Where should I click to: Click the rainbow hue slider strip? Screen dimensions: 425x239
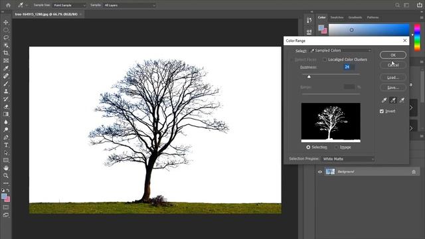[418, 37]
